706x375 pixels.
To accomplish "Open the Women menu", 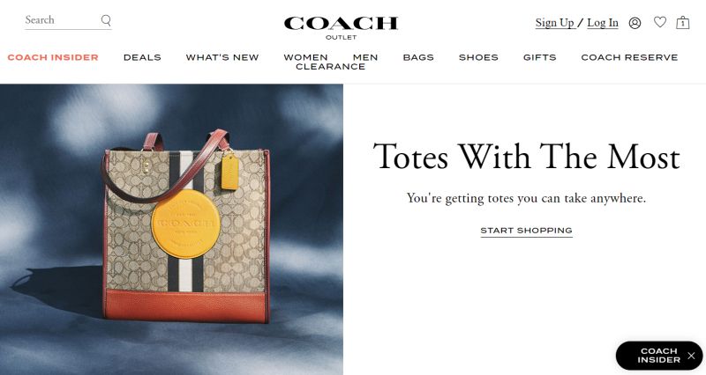I will pos(305,57).
